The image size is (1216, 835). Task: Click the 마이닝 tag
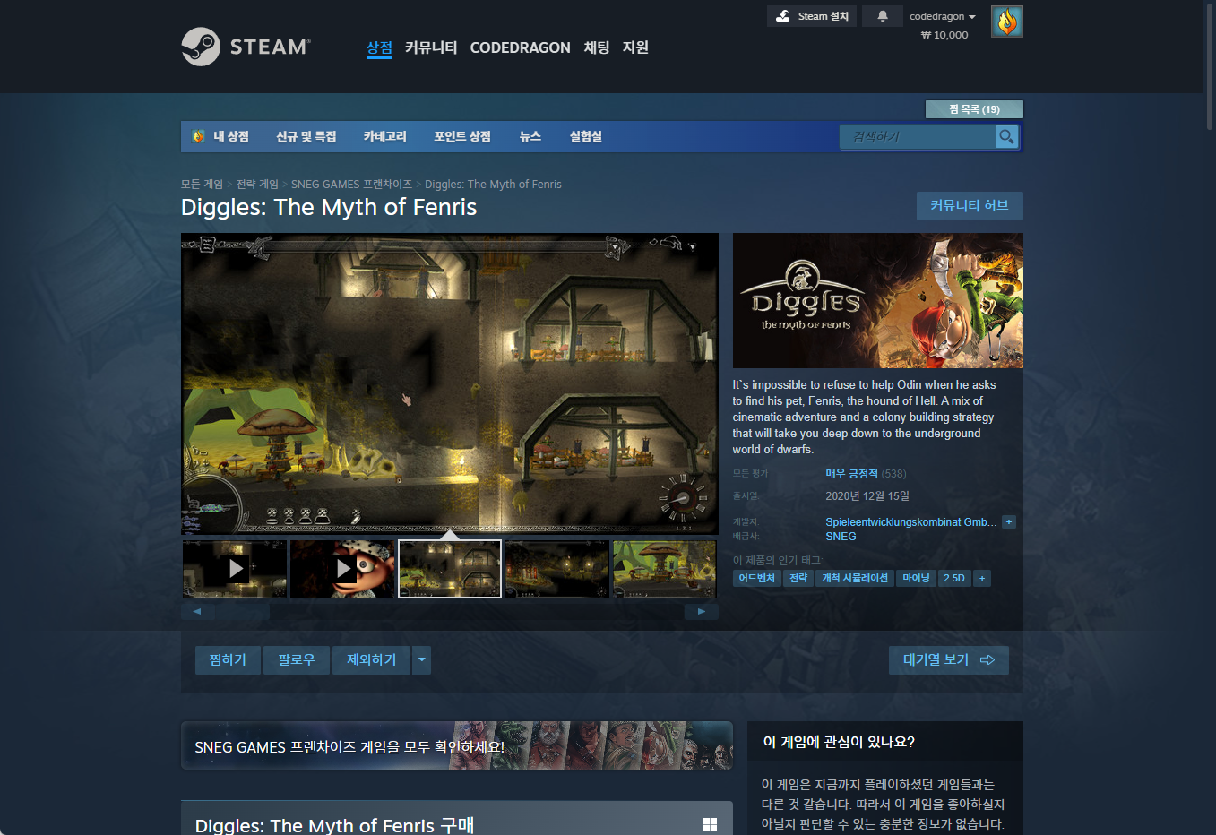tap(916, 578)
